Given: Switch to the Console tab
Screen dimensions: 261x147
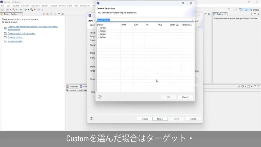Looking at the screenshot, I should [83, 87].
